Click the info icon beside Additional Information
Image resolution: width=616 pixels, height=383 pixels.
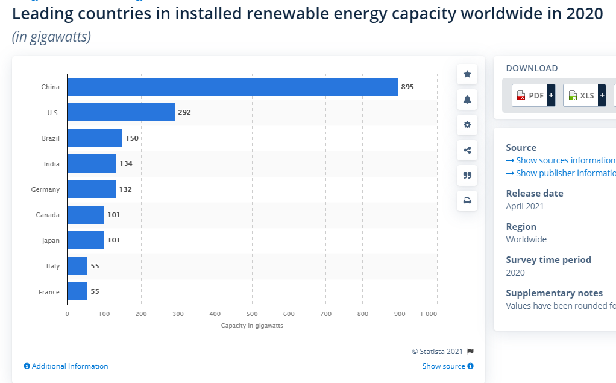pos(27,366)
